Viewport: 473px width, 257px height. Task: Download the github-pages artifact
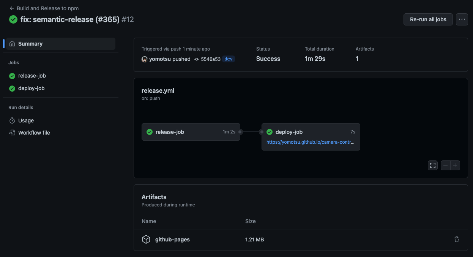(x=172, y=240)
